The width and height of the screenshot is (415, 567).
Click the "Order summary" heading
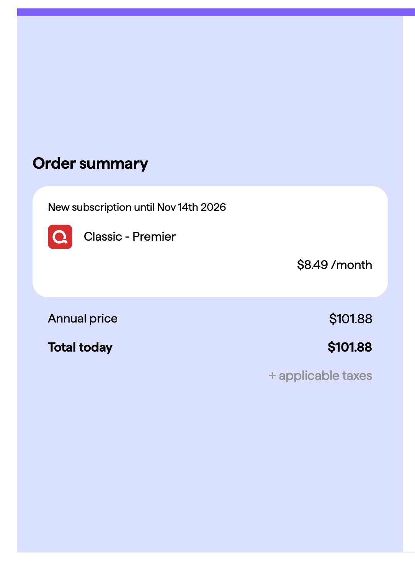click(x=90, y=164)
